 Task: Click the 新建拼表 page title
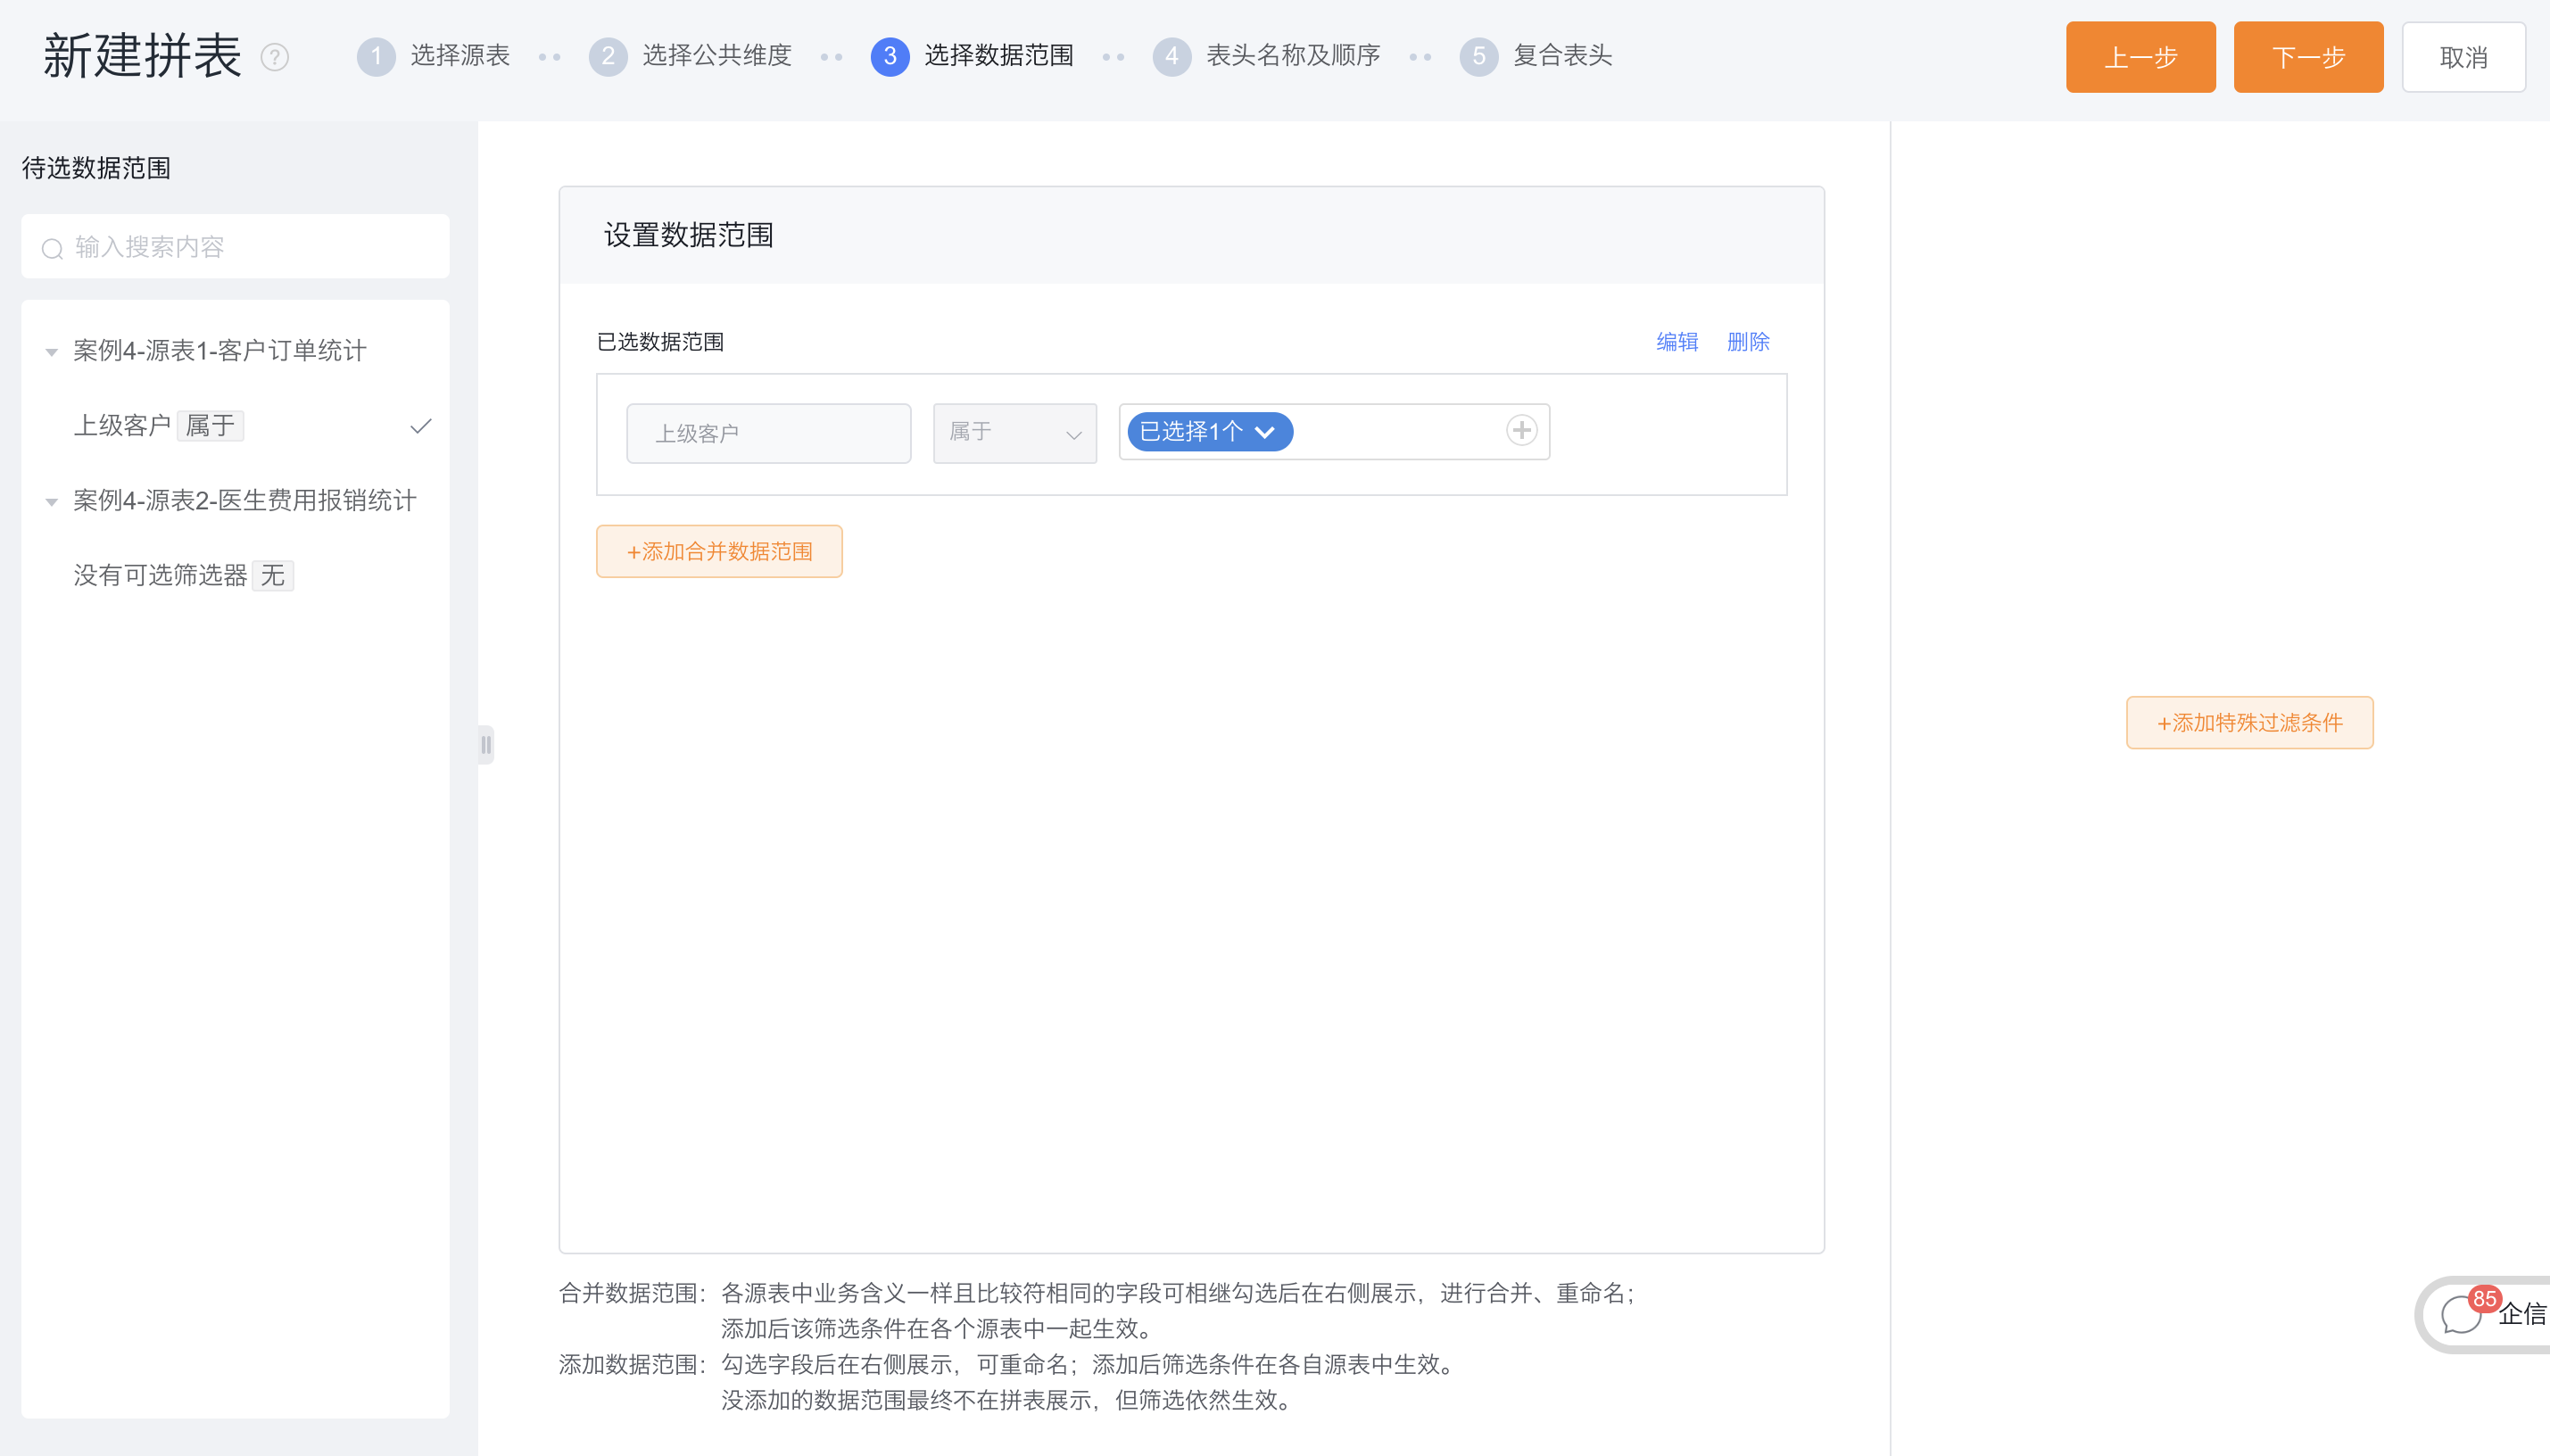coord(142,56)
